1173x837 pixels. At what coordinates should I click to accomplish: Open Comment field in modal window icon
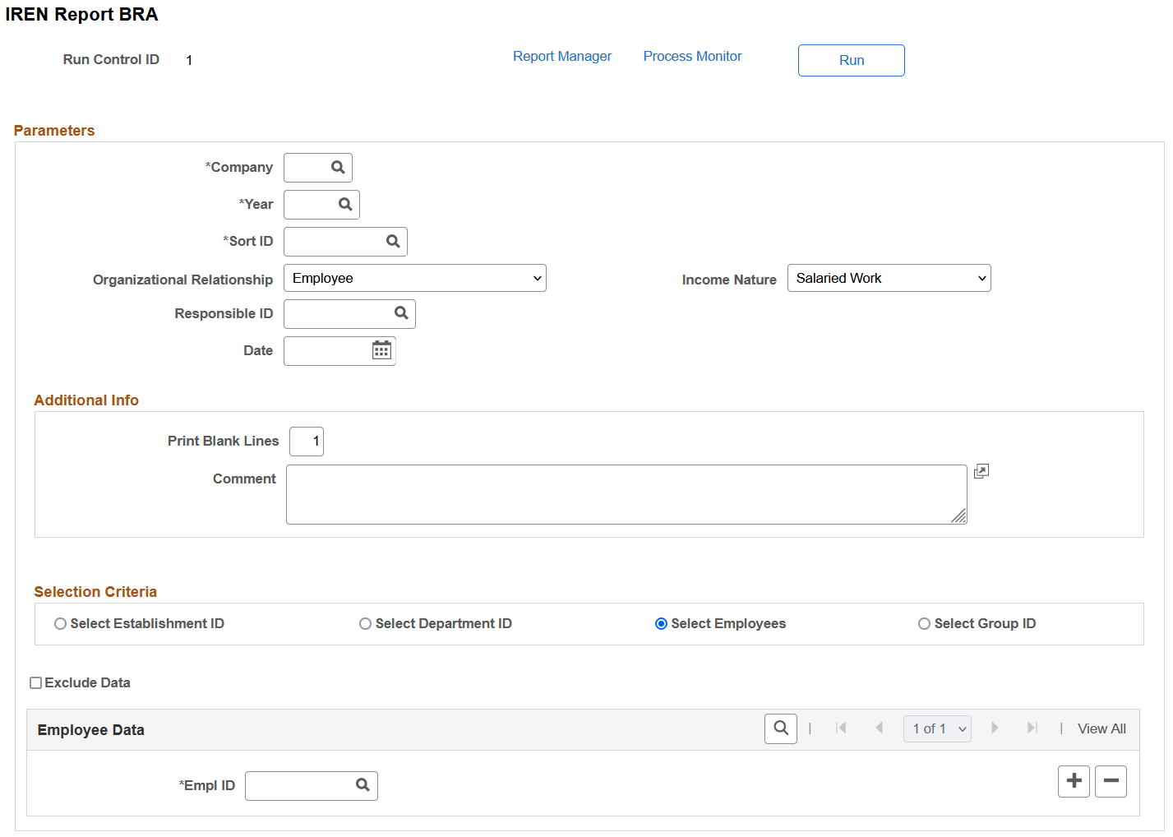pos(981,471)
